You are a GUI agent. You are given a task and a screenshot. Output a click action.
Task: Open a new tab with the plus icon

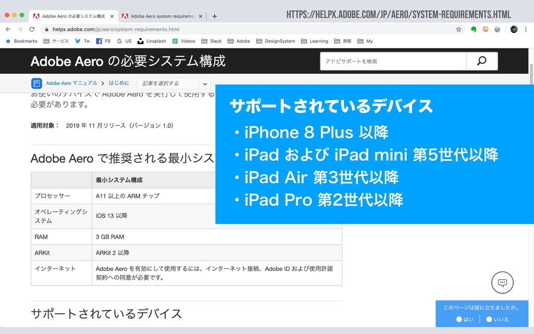click(x=214, y=16)
